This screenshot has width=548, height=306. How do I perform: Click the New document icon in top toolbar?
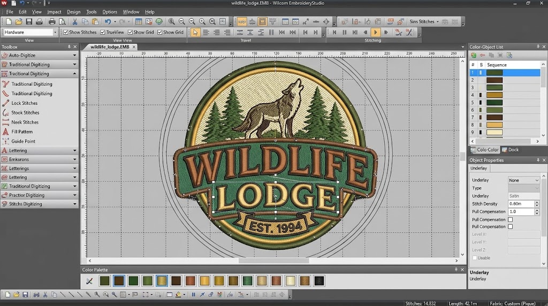(x=9, y=21)
